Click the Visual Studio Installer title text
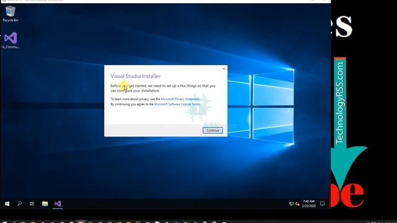397x223 pixels. (x=135, y=76)
